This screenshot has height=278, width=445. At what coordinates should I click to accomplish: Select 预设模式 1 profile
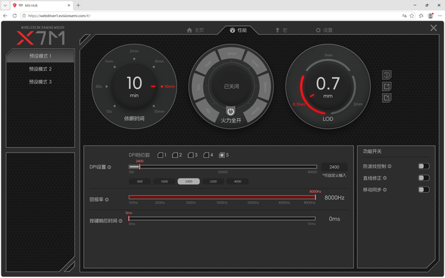coord(41,56)
